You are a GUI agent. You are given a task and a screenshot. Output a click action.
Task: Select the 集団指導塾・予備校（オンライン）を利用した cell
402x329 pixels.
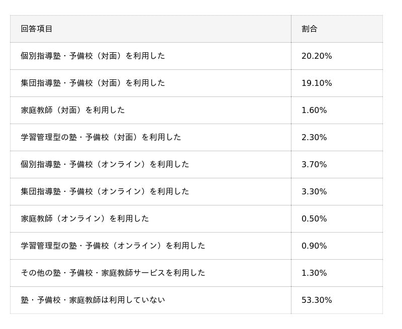pyautogui.click(x=105, y=191)
